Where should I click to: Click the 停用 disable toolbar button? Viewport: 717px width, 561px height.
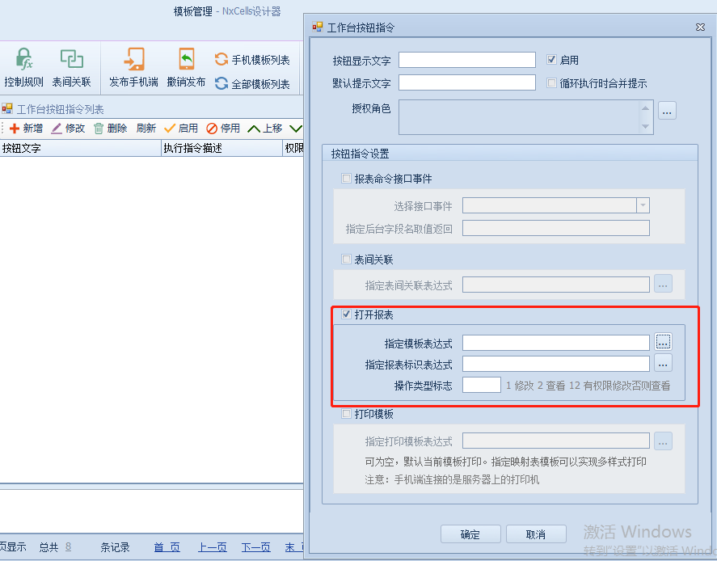(223, 129)
